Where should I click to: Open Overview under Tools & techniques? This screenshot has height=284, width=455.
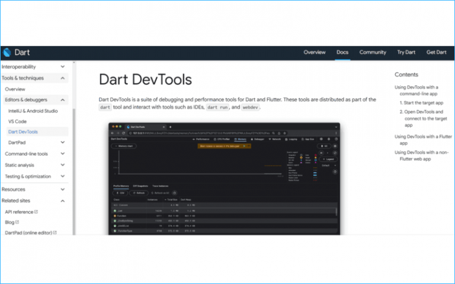pyautogui.click(x=15, y=89)
